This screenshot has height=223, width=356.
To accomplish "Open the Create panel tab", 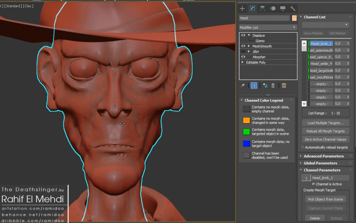I will (x=242, y=8).
